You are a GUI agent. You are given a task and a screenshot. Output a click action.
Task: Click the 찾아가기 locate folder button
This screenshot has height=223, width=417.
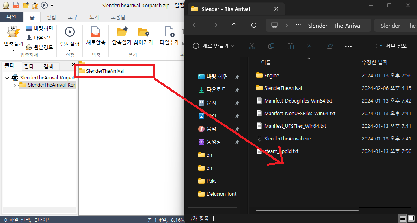click(143, 36)
